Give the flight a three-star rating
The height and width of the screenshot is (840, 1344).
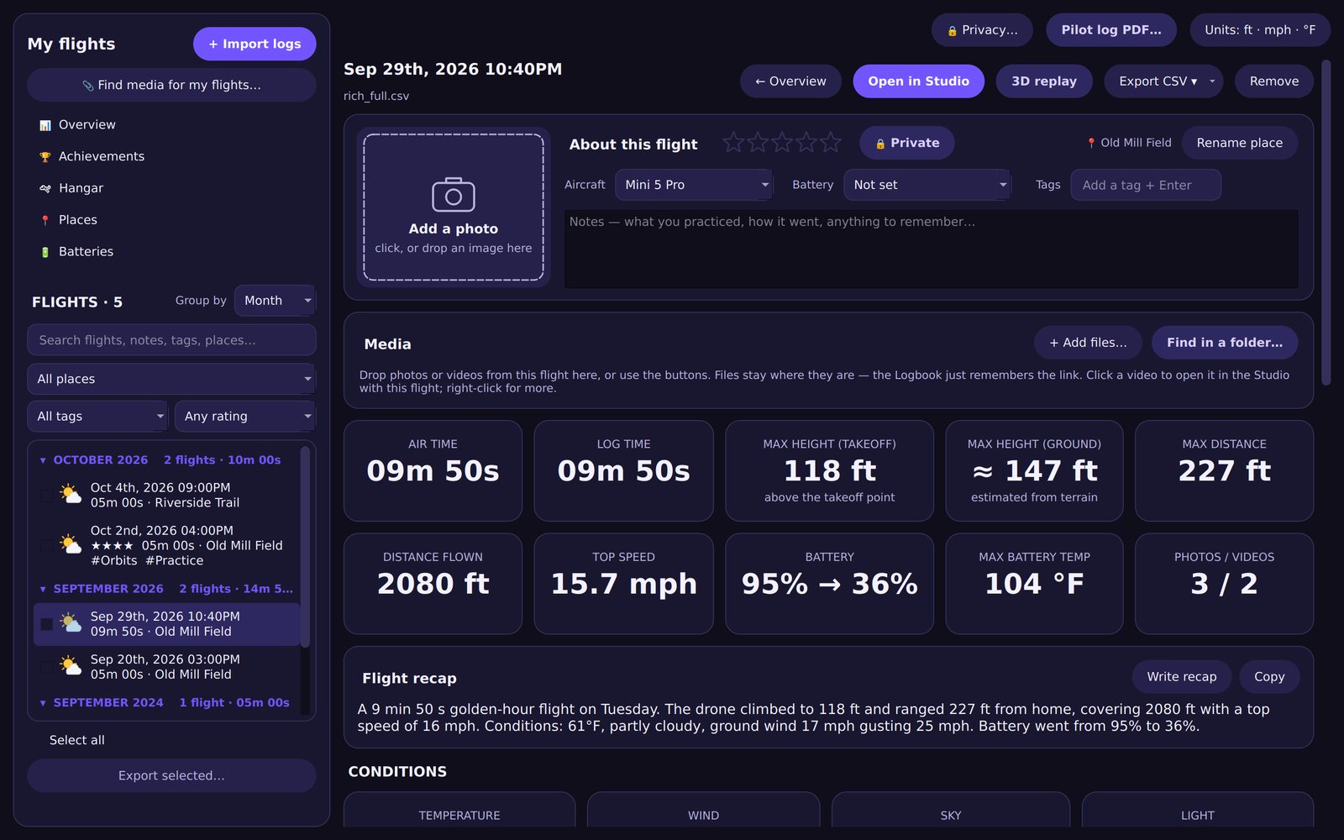coord(782,142)
